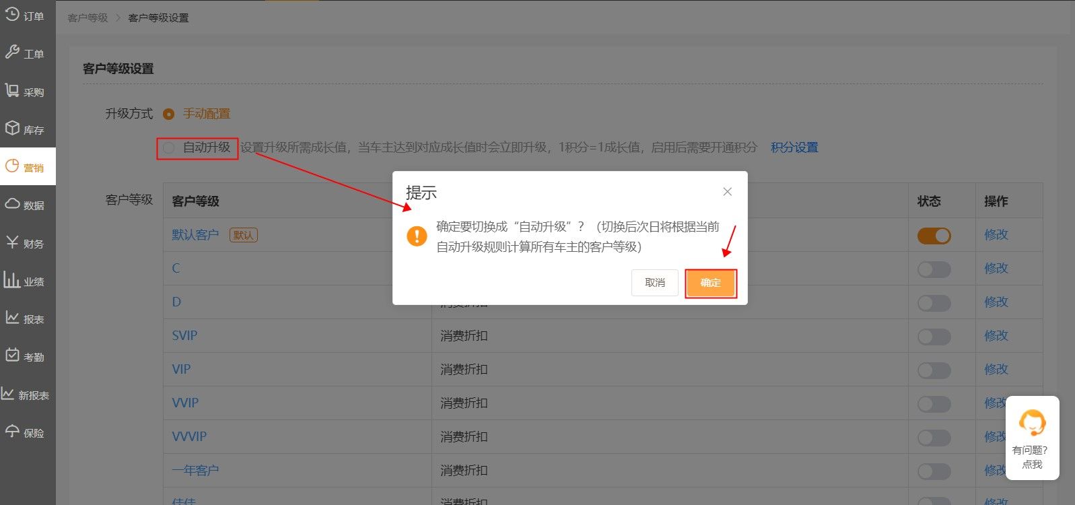Click the C level name link
1075x505 pixels.
click(x=176, y=268)
